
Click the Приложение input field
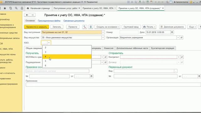tap(113, 84)
